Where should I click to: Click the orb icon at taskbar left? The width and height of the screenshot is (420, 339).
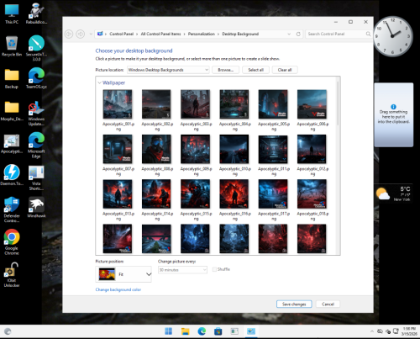(x=8, y=331)
